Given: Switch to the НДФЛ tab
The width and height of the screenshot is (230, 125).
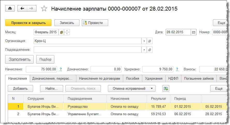Looking at the screenshot, I should tap(173, 78).
